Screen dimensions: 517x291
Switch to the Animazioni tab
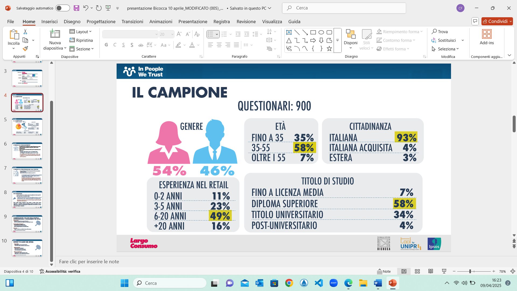(x=161, y=22)
